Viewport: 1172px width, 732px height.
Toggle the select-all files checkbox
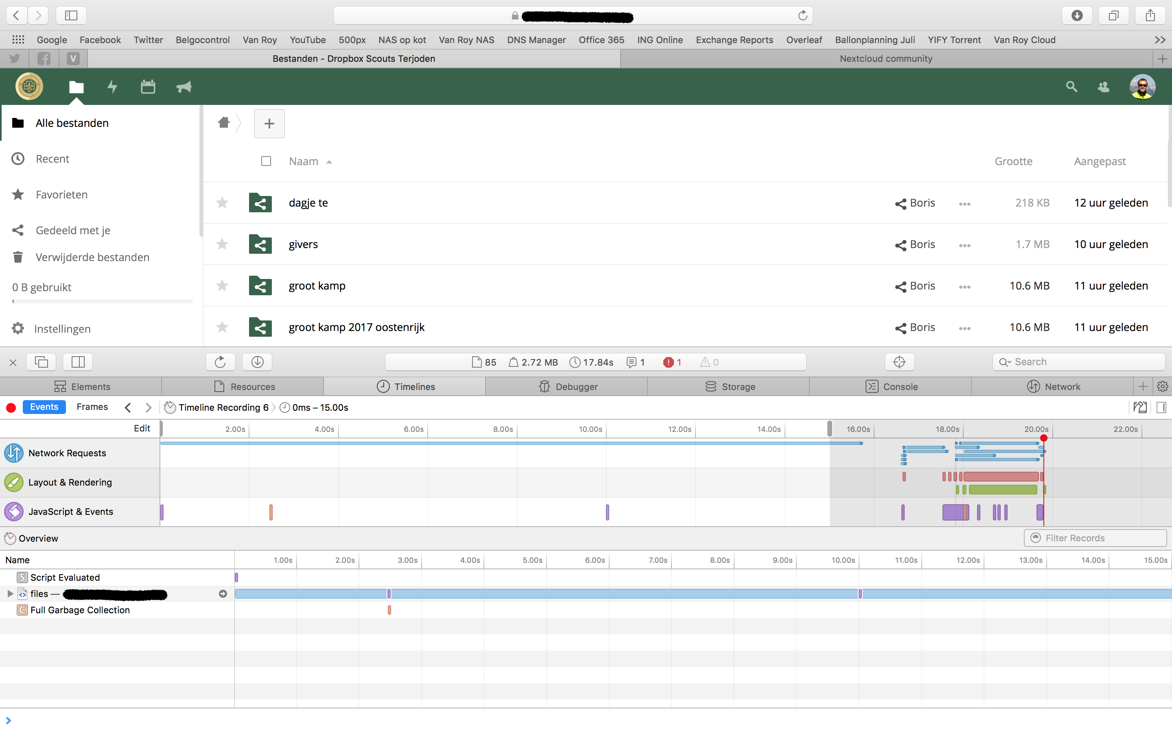(266, 161)
